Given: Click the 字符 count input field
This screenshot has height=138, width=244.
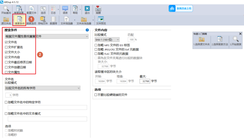Looking at the screenshot, I should click(8, 95).
